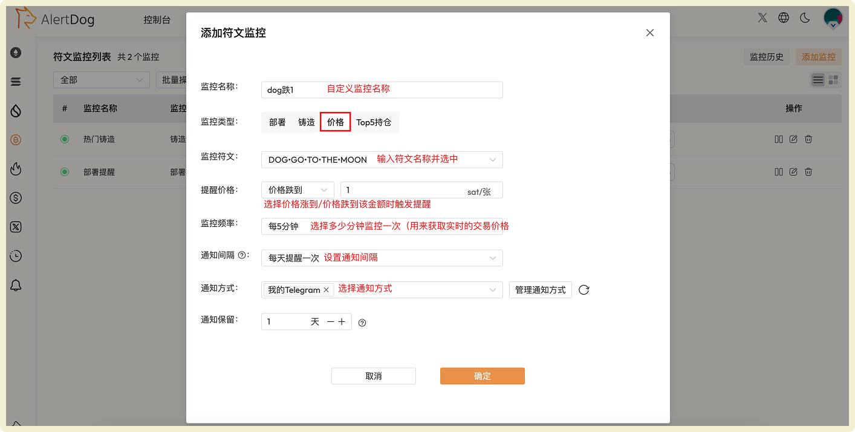Open the 全部 filter dropdown

pos(101,79)
